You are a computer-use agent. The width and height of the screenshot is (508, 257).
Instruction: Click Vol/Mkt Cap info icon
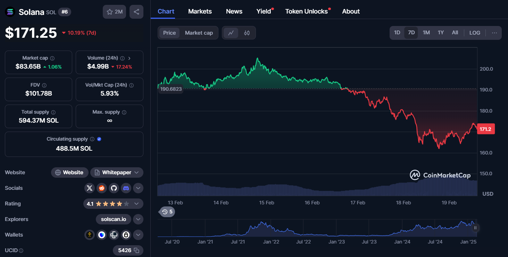point(131,85)
